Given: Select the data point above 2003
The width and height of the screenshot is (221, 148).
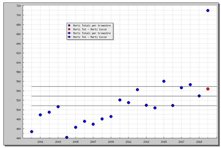Looking at the screenshot, I should [x=58, y=107].
